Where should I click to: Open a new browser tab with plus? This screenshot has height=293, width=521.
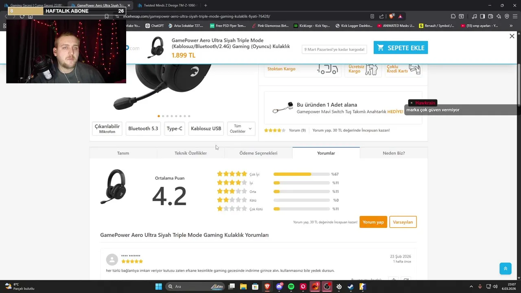click(x=206, y=5)
